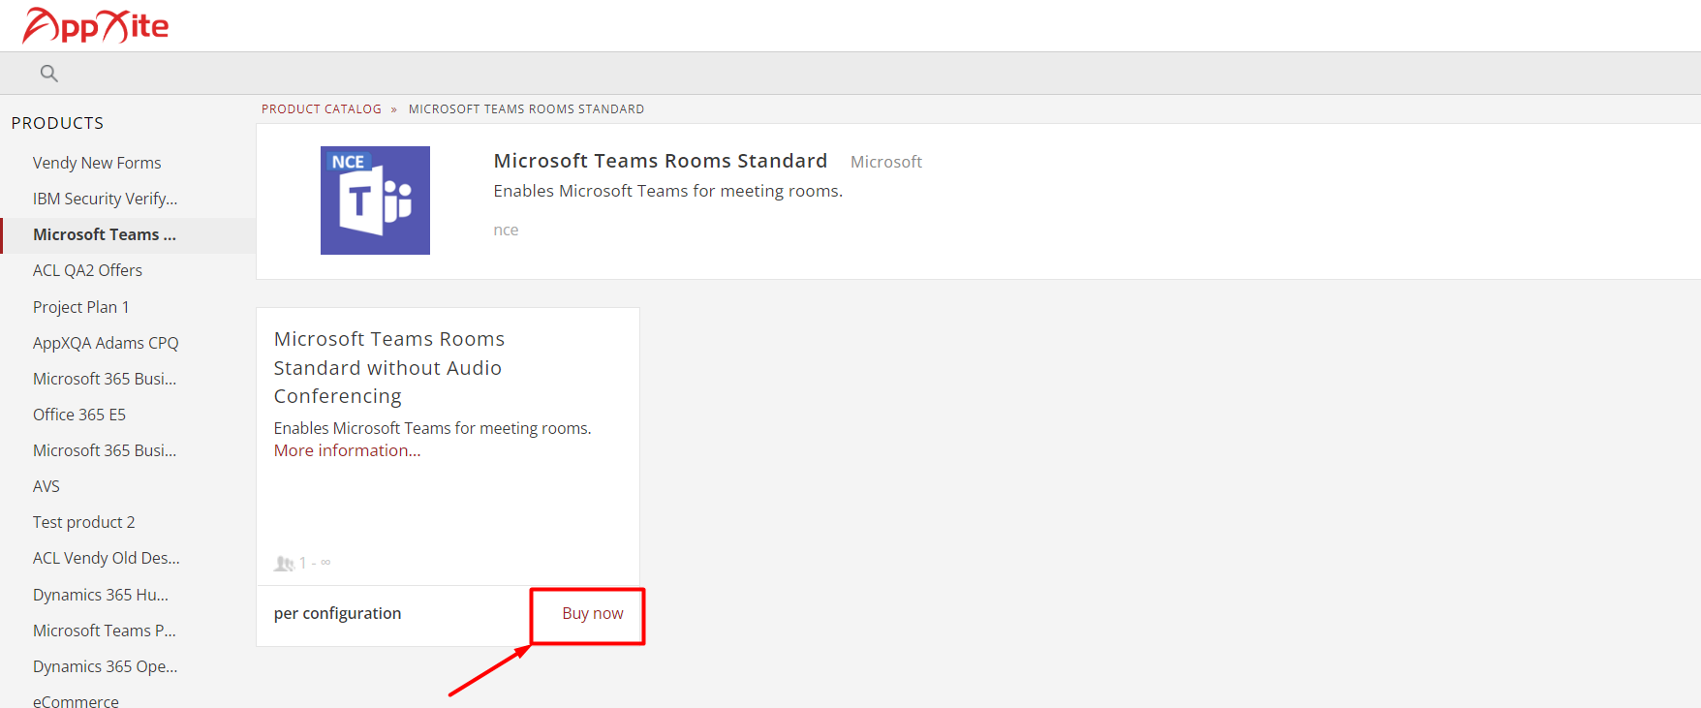
Task: Select Vendy New Forms in products list
Action: pos(97,163)
